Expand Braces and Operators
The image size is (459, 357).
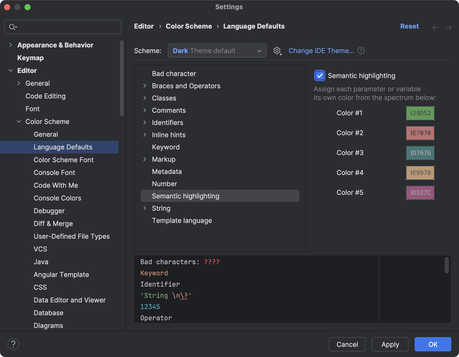click(x=145, y=86)
